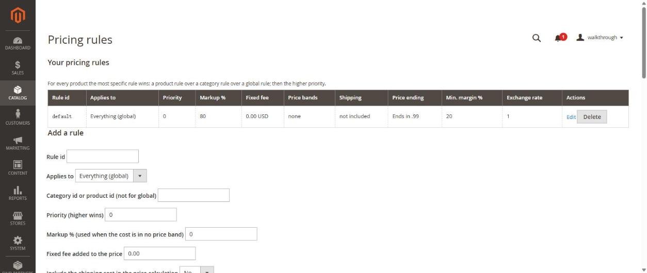Click the 'Add a rule' heading
This screenshot has height=273, width=647.
point(66,133)
